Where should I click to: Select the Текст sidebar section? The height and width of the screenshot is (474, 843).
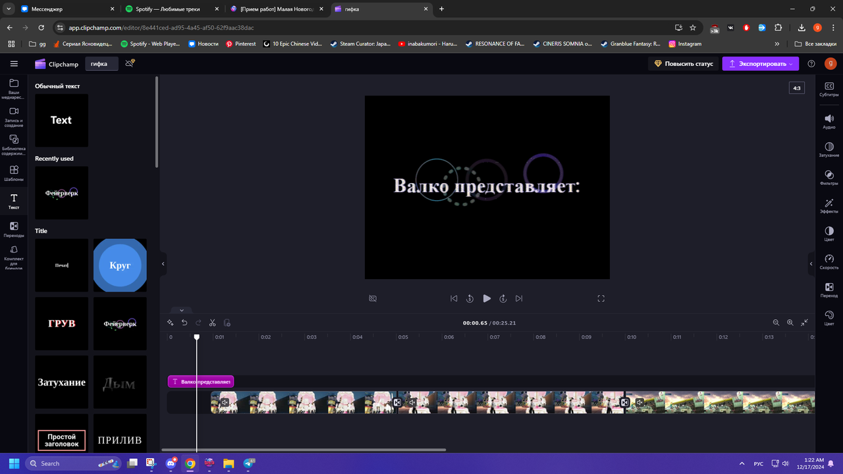(14, 201)
